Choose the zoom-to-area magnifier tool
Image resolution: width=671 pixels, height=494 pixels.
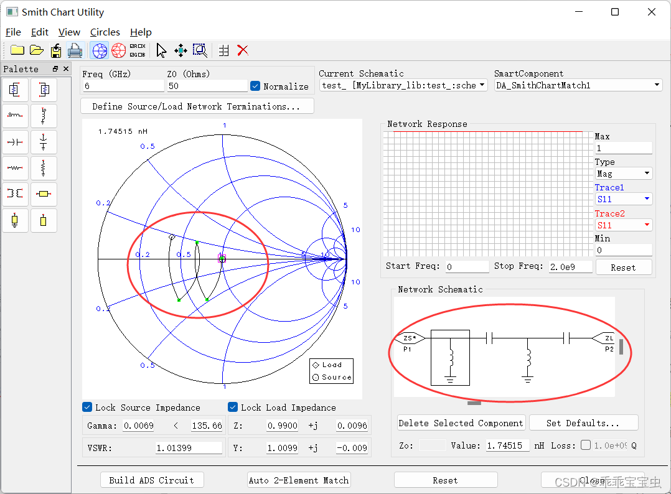(x=200, y=50)
